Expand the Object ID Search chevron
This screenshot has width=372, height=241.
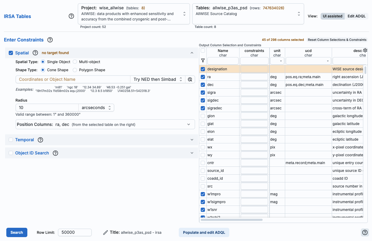coord(192,153)
